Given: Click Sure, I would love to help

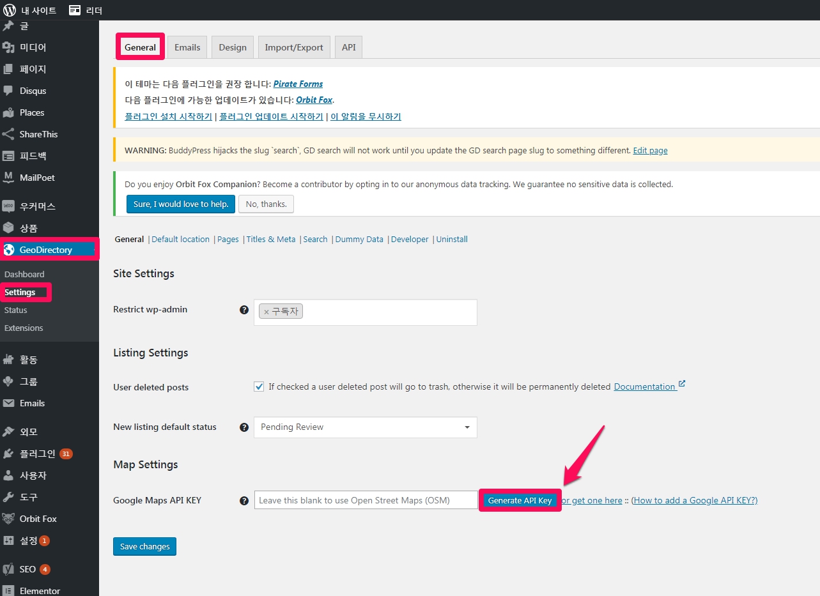Looking at the screenshot, I should pyautogui.click(x=181, y=204).
